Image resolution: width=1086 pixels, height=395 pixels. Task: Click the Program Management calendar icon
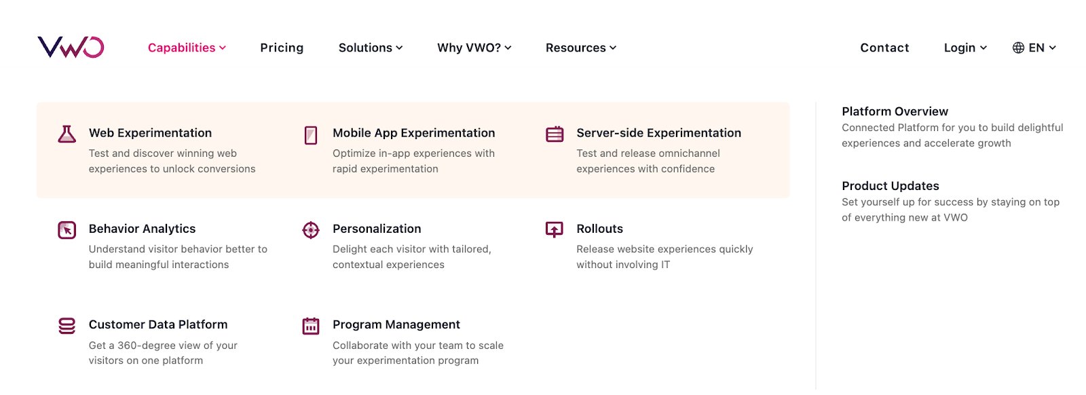(x=311, y=326)
